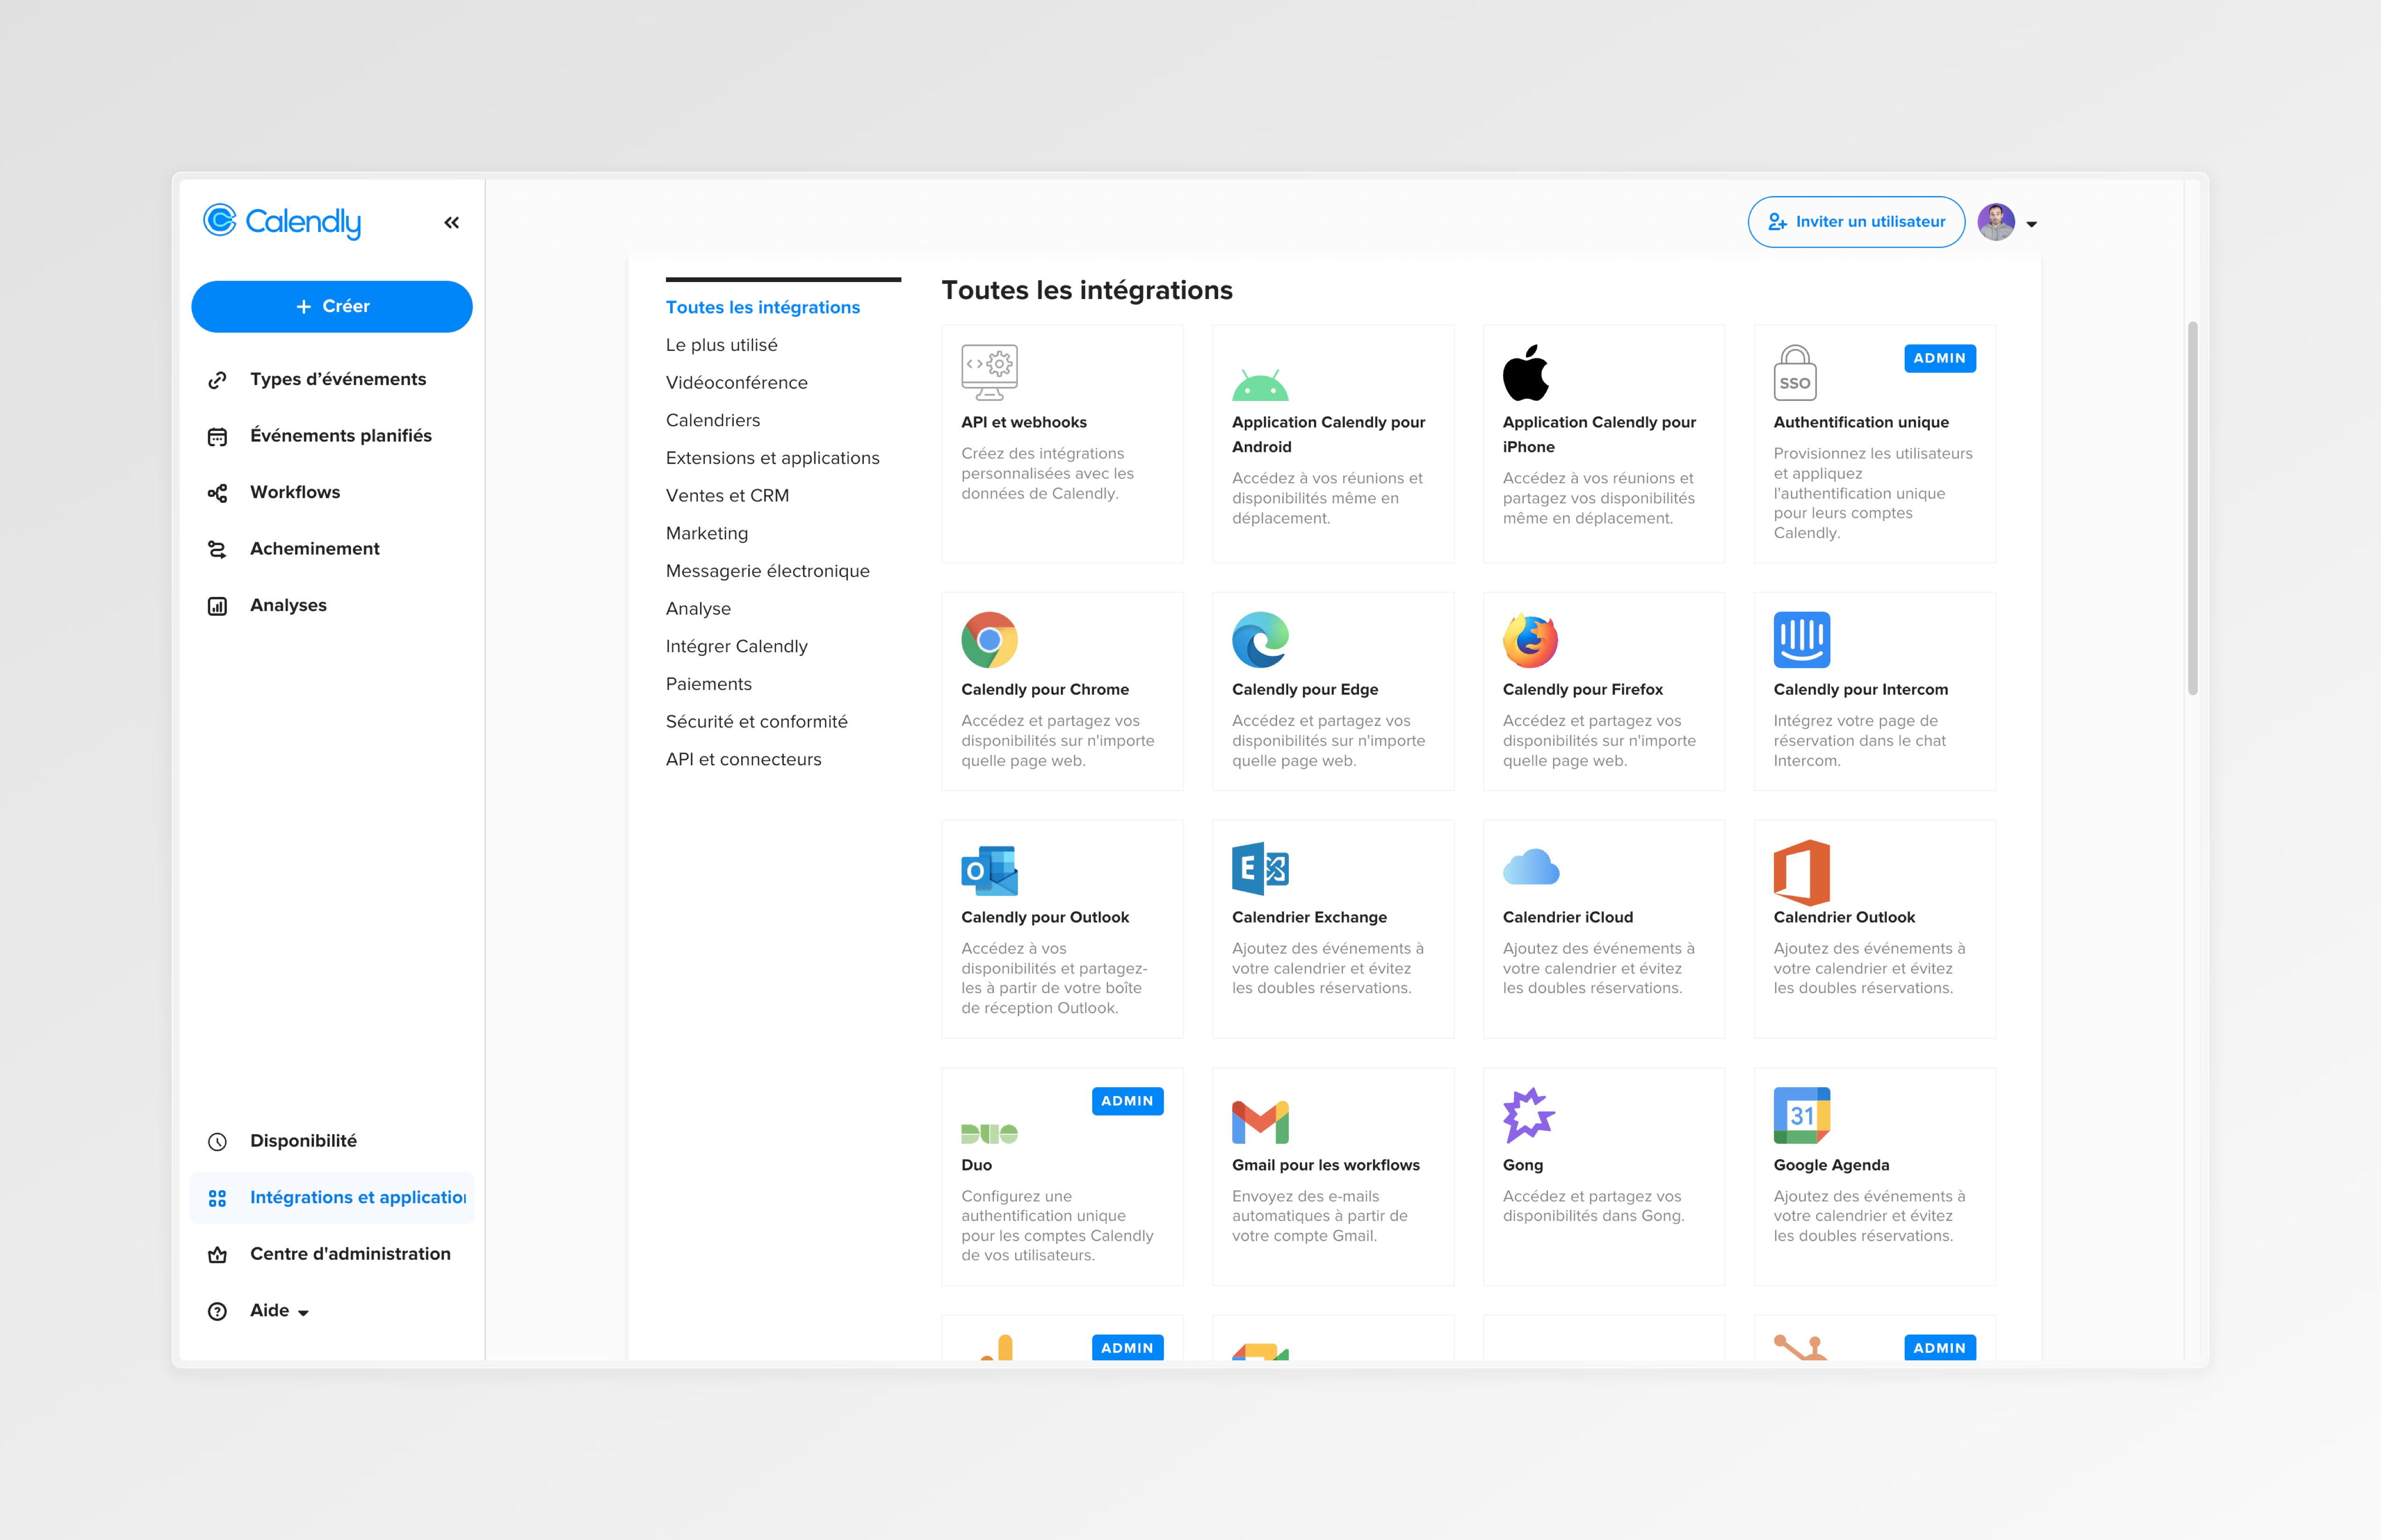
Task: Open Calendrier iCloud card title
Action: [1568, 917]
